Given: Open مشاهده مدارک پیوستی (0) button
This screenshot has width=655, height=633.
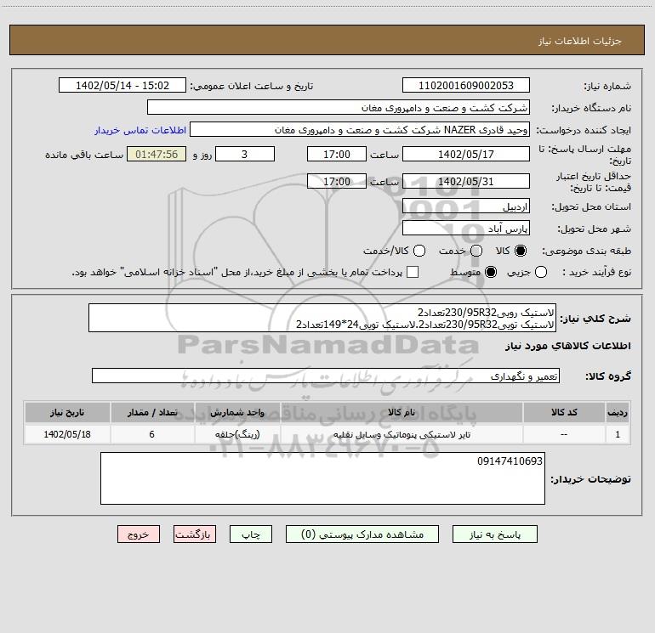Looking at the screenshot, I should [x=362, y=534].
